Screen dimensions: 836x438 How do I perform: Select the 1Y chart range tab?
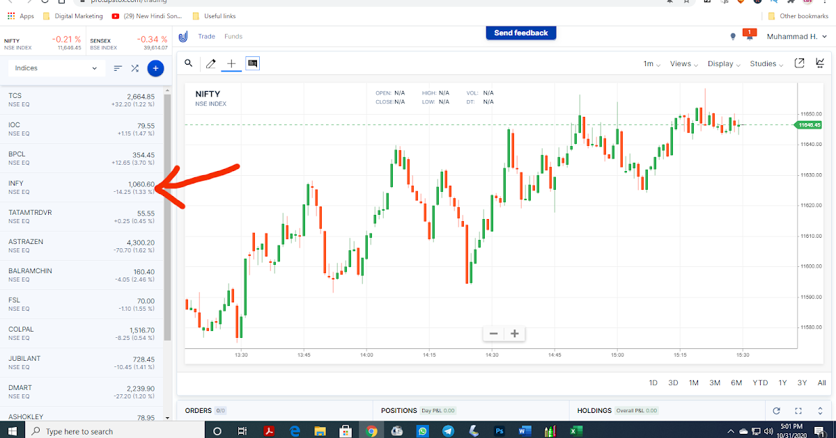[782, 382]
